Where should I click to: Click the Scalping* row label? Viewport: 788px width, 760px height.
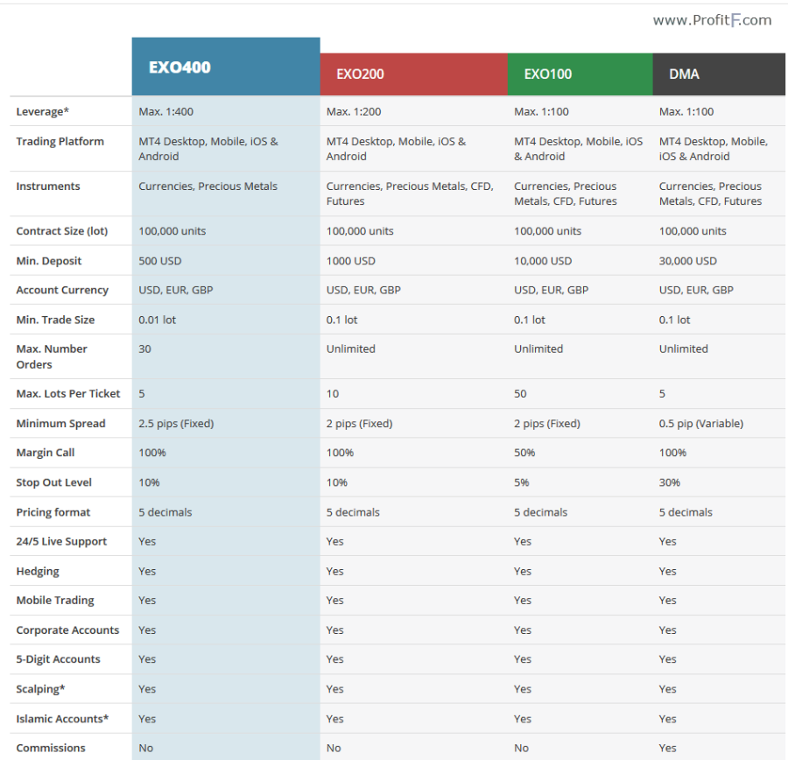pos(40,688)
